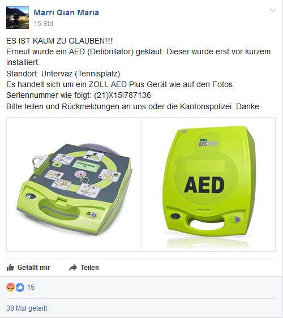This screenshot has width=283, height=318.
Task: Click the serial number (21)X15I787136 text
Action: click(122, 95)
